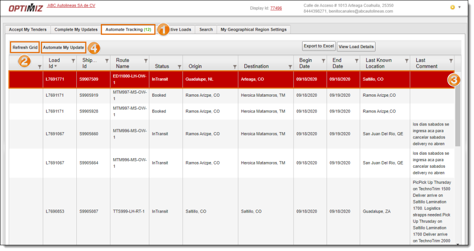474x251 pixels.
Task: Open the Origin column filter funnel
Action: [235, 67]
